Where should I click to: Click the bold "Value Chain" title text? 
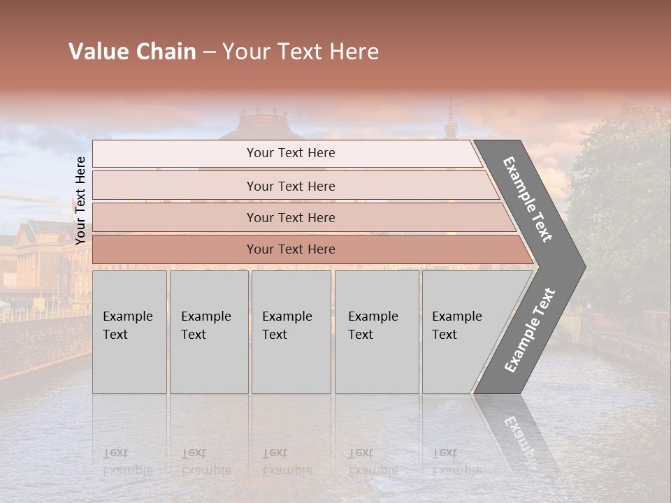click(x=132, y=52)
